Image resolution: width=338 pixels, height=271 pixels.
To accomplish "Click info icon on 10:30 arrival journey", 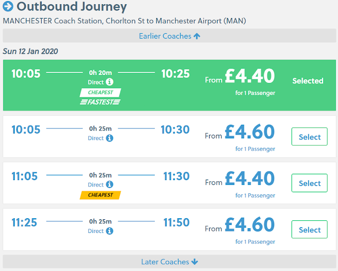I will [110, 138].
